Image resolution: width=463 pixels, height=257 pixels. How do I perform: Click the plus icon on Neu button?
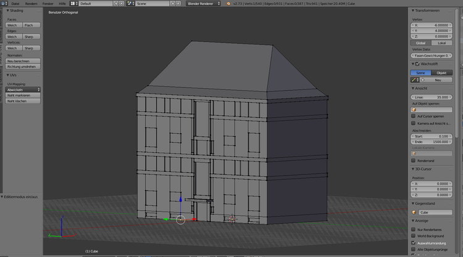pos(422,80)
